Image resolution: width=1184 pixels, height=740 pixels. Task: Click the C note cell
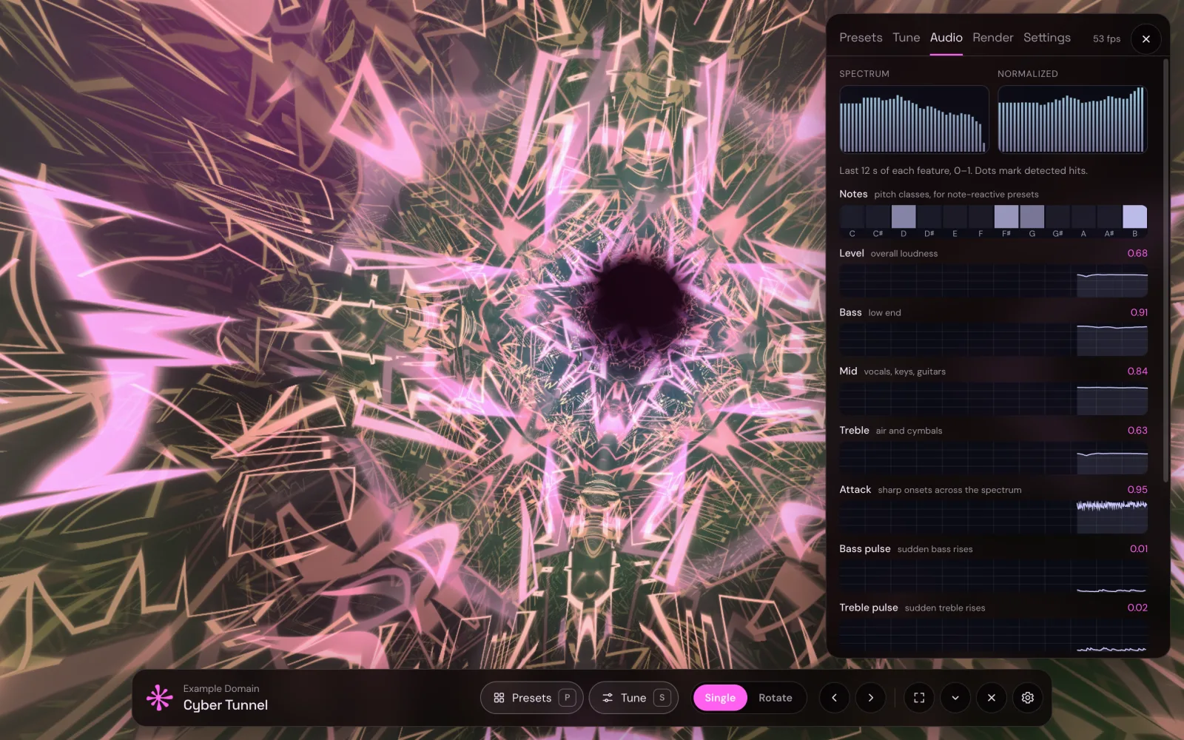click(852, 217)
